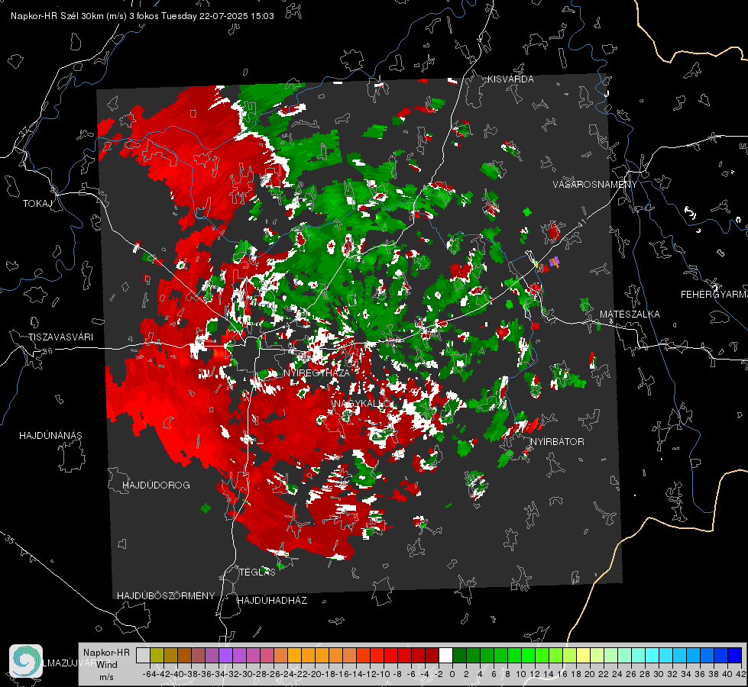Select the HAJDÚDOROG label on the map

pyautogui.click(x=156, y=485)
